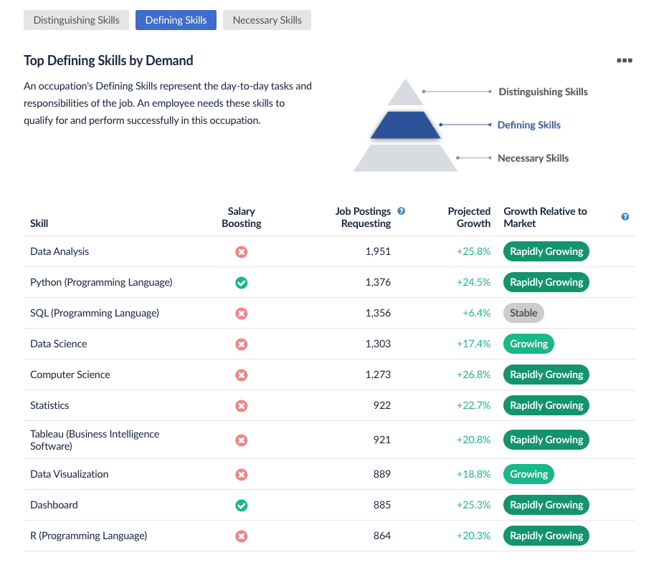Click the 1,303 job postings value
Viewport: 669px width, 565px height.
point(378,344)
